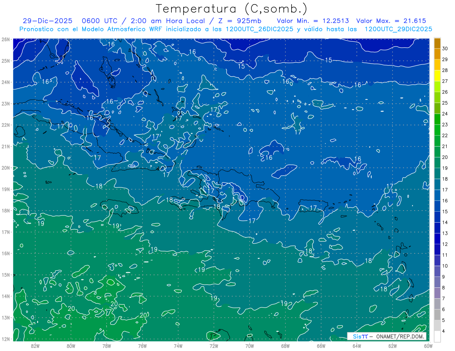Click the '23N' latitude axis label
The width and height of the screenshot is (455, 351).
(x=6, y=103)
